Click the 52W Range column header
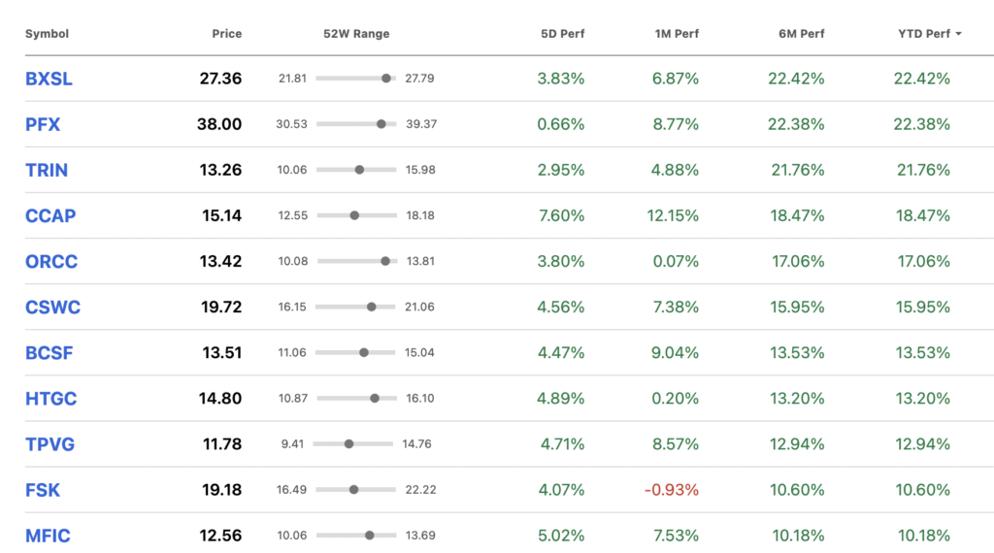994x553 pixels. pyautogui.click(x=356, y=34)
